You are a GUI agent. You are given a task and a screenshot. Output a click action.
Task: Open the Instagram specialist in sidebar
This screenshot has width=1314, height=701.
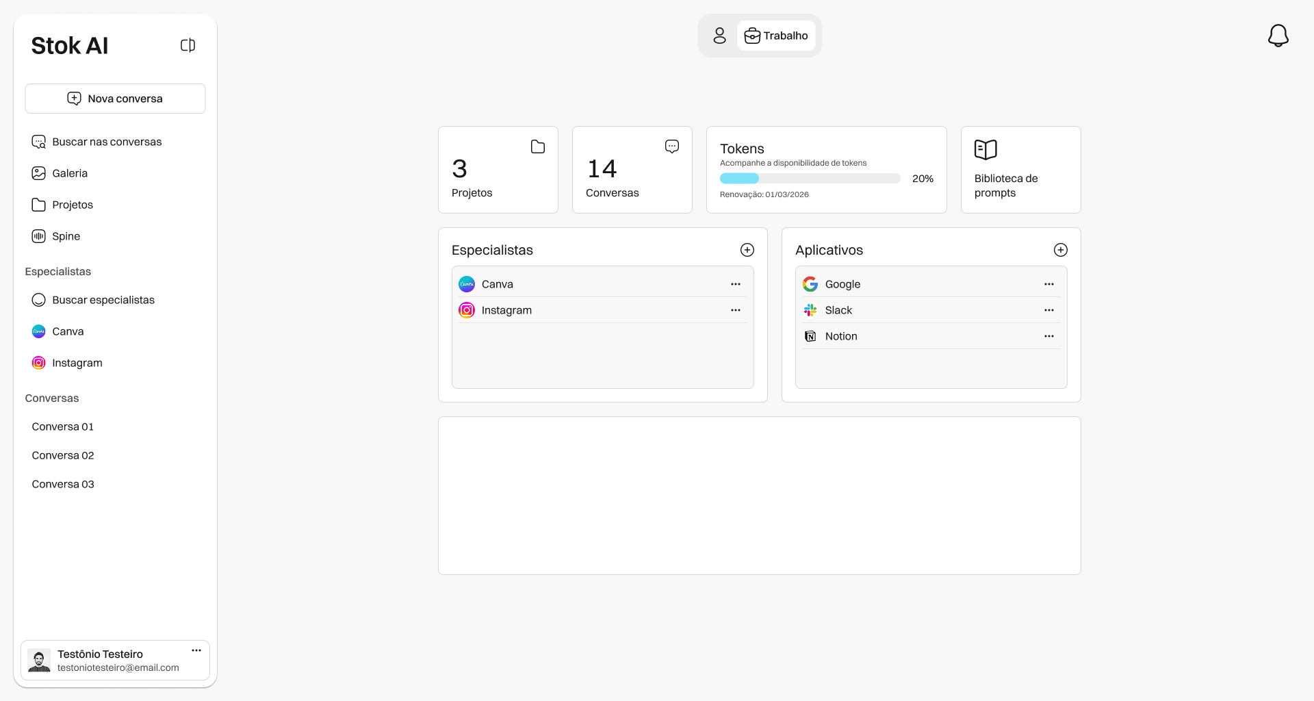tap(77, 363)
